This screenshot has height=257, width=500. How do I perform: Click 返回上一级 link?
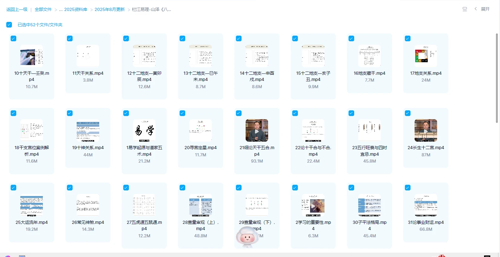17,10
